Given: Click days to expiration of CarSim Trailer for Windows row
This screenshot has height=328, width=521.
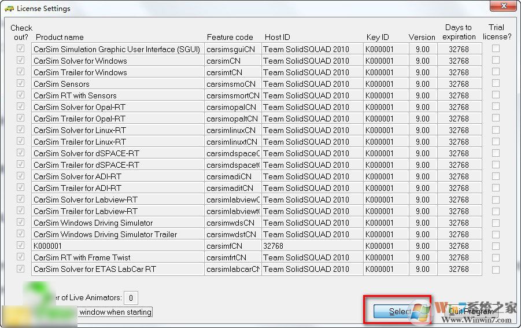Looking at the screenshot, I should 459,72.
